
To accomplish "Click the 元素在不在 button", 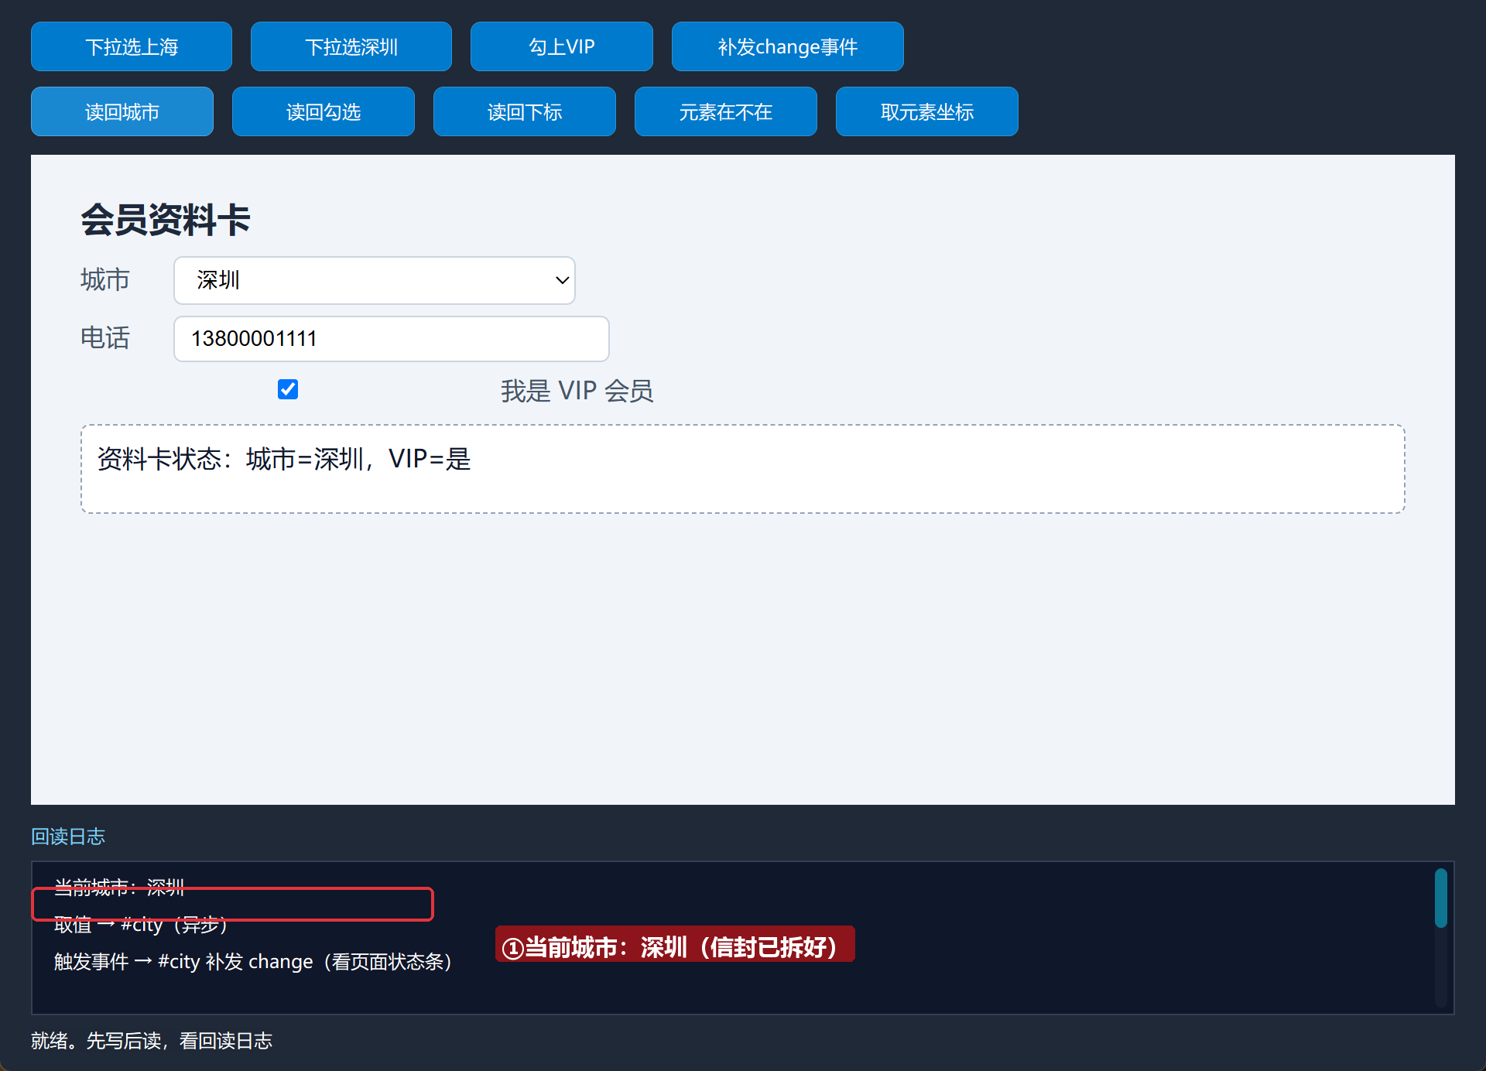I will [726, 111].
